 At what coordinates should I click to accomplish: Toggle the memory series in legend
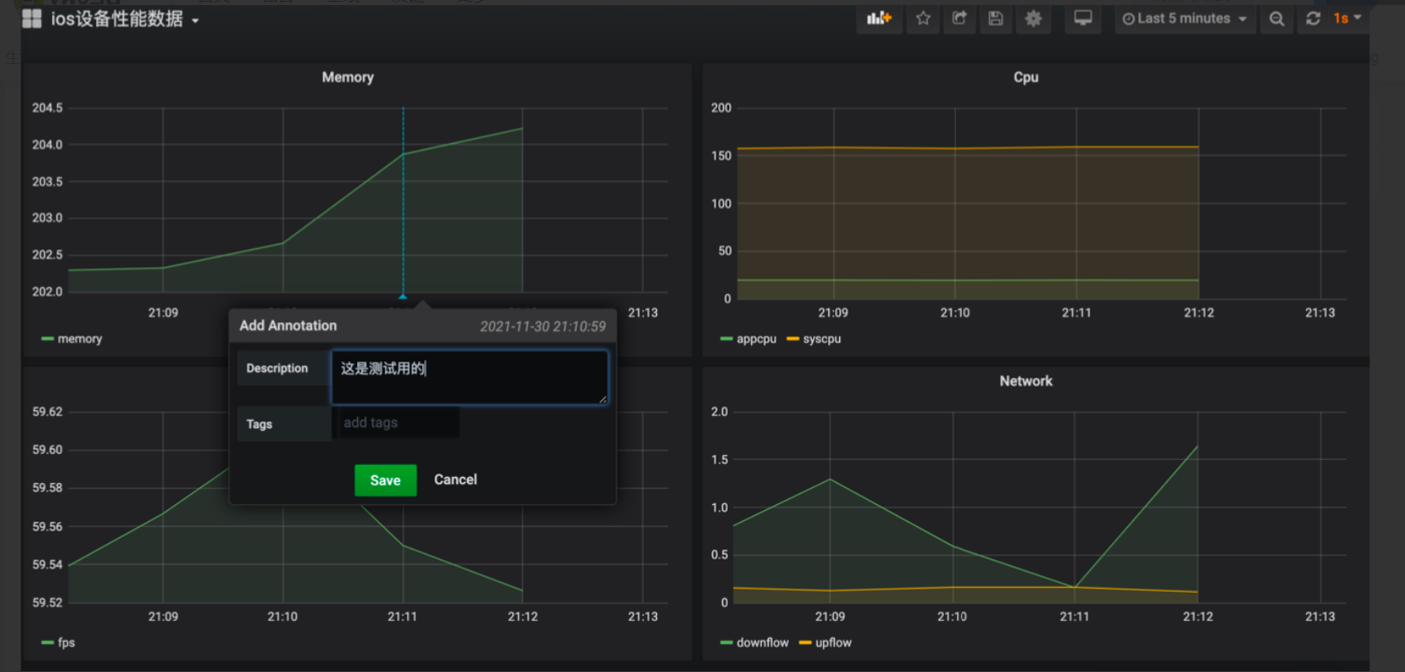pyautogui.click(x=80, y=339)
